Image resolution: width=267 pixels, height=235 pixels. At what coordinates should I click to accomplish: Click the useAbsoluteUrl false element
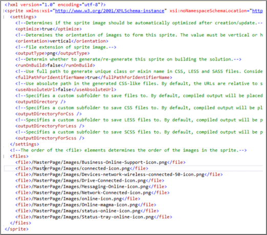pyautogui.click(x=66, y=89)
